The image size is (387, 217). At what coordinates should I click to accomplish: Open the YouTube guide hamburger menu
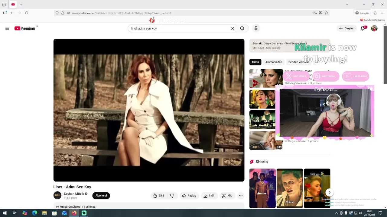7,28
